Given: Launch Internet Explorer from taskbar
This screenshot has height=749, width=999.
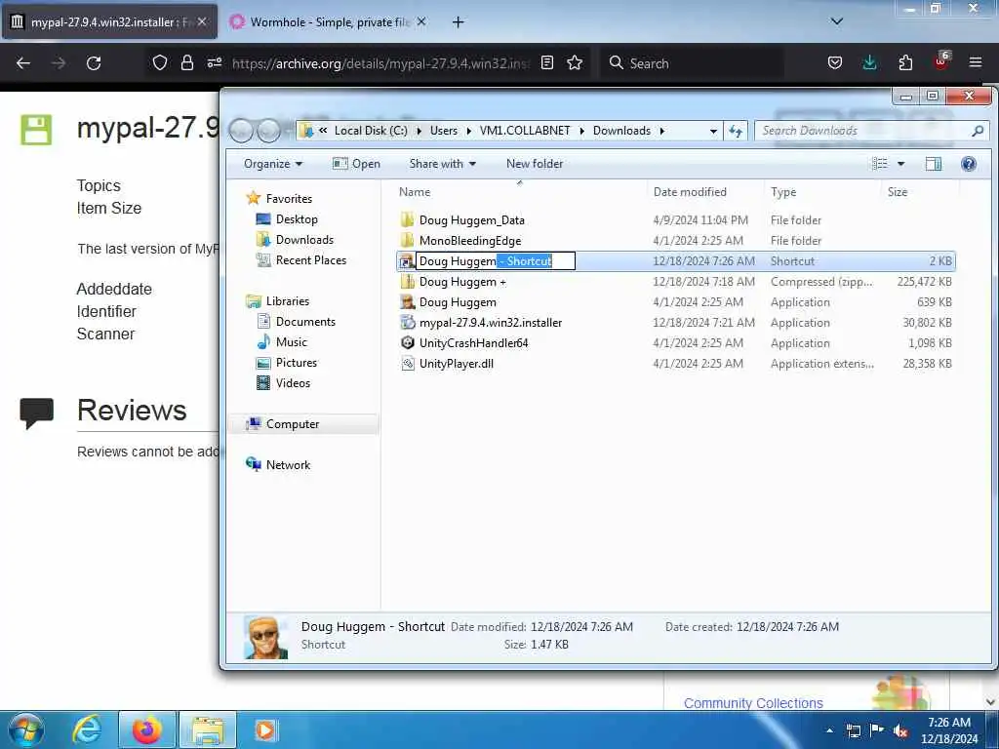Looking at the screenshot, I should (87, 729).
